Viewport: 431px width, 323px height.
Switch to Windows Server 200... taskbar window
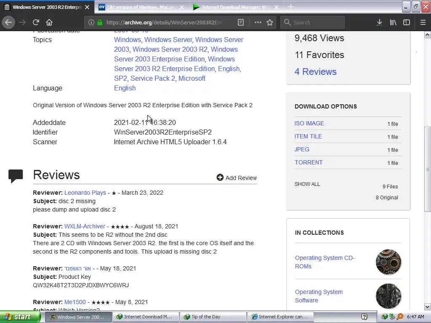click(x=77, y=317)
